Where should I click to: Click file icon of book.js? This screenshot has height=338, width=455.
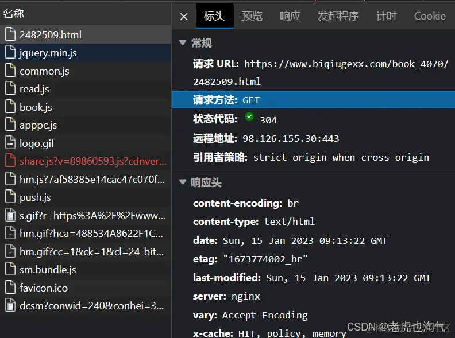tap(10, 107)
